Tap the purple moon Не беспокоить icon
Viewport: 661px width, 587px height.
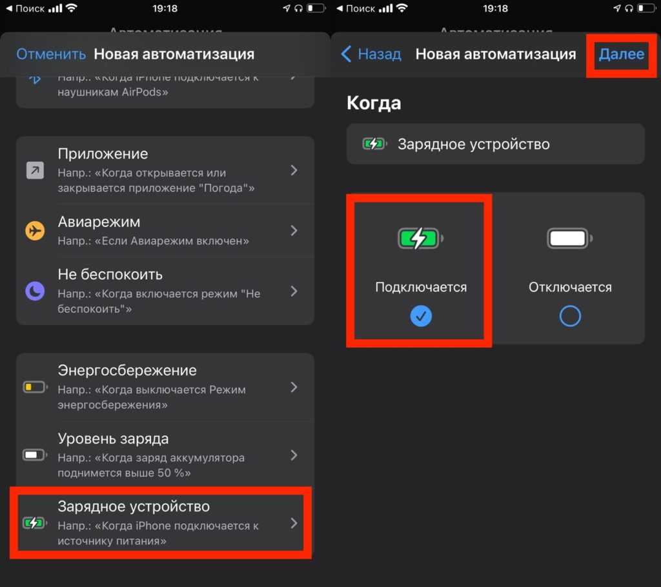(35, 292)
